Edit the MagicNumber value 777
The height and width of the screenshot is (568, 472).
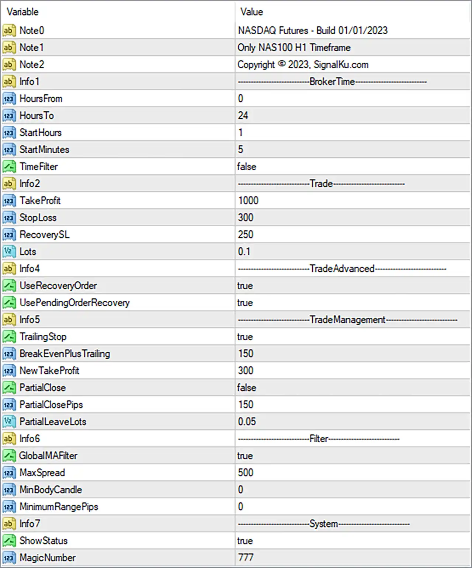pyautogui.click(x=246, y=558)
